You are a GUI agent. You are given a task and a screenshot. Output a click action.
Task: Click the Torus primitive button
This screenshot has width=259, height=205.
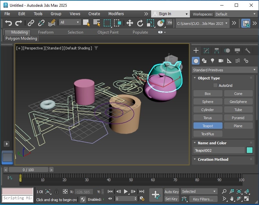pos(208,118)
